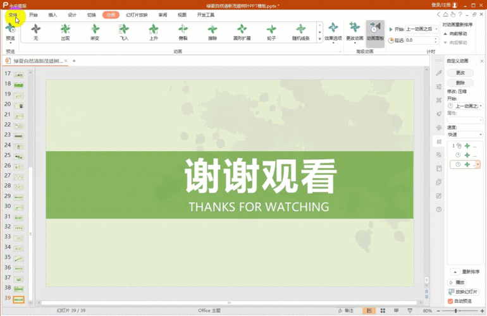Click the 更改 change button in custom animation pane
The height and width of the screenshot is (316, 487).
[460, 73]
